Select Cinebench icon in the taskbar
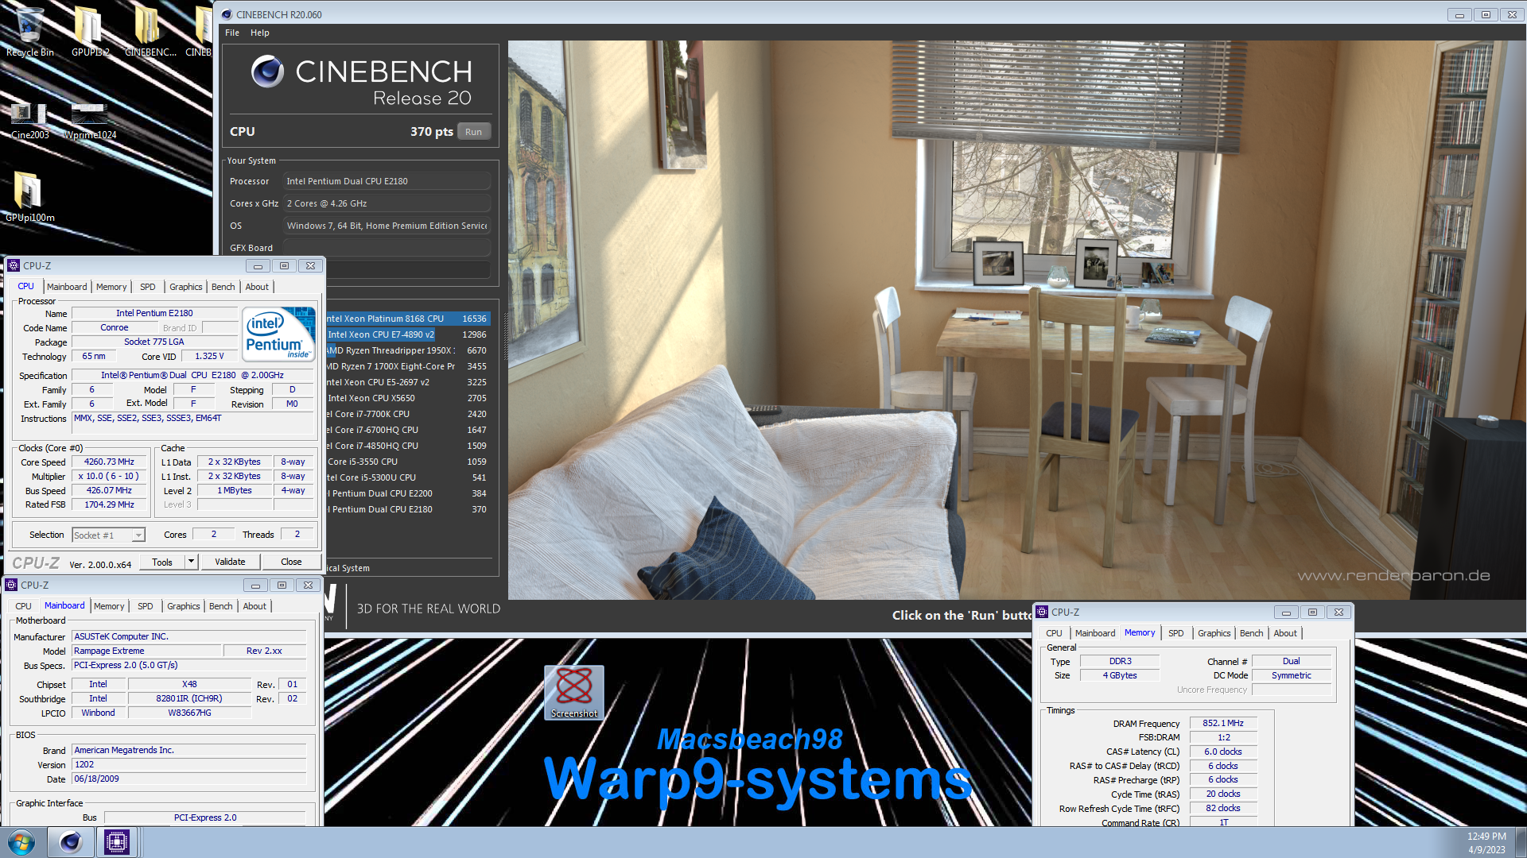 click(x=70, y=842)
